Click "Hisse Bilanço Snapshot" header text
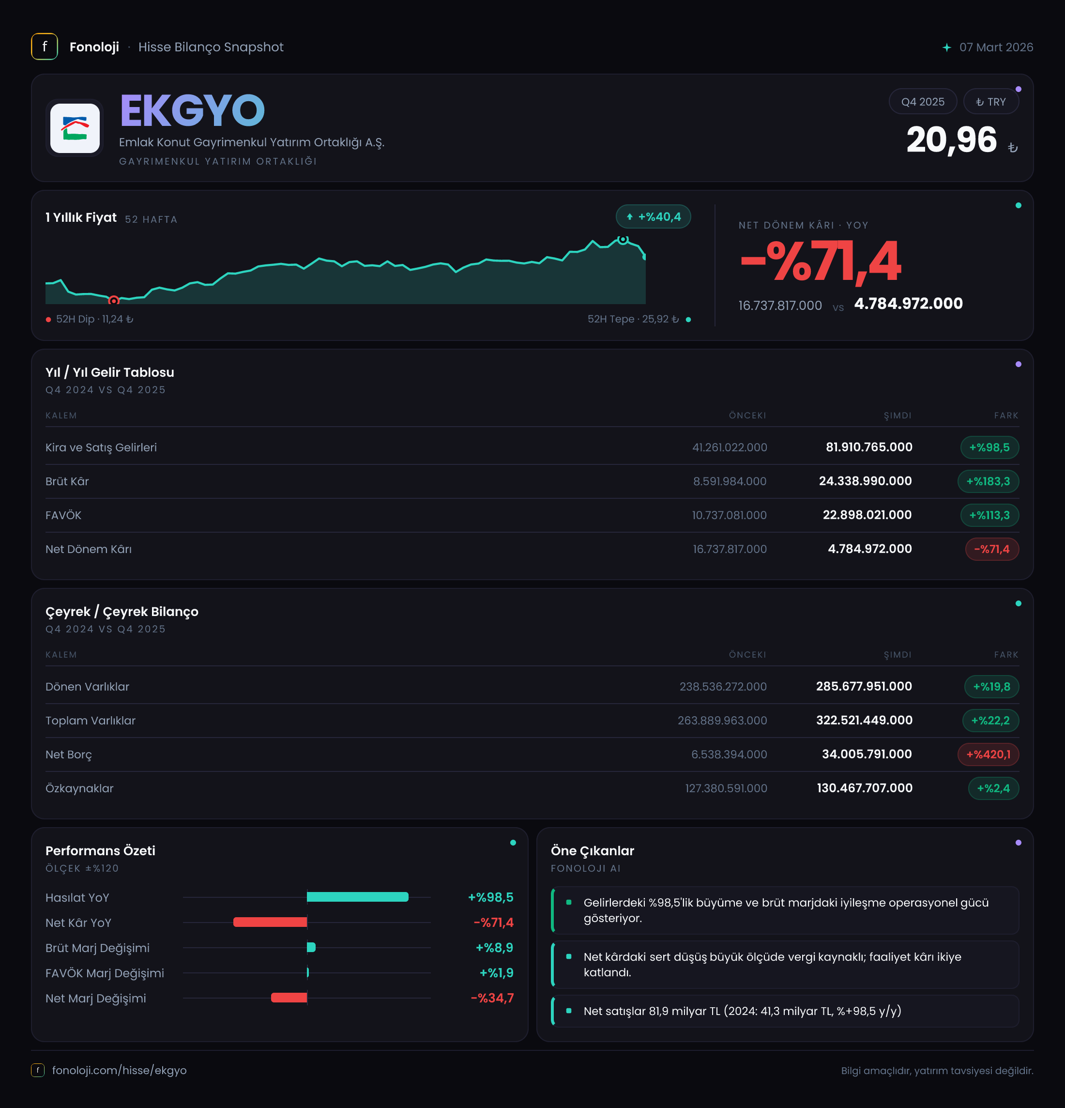 (211, 47)
